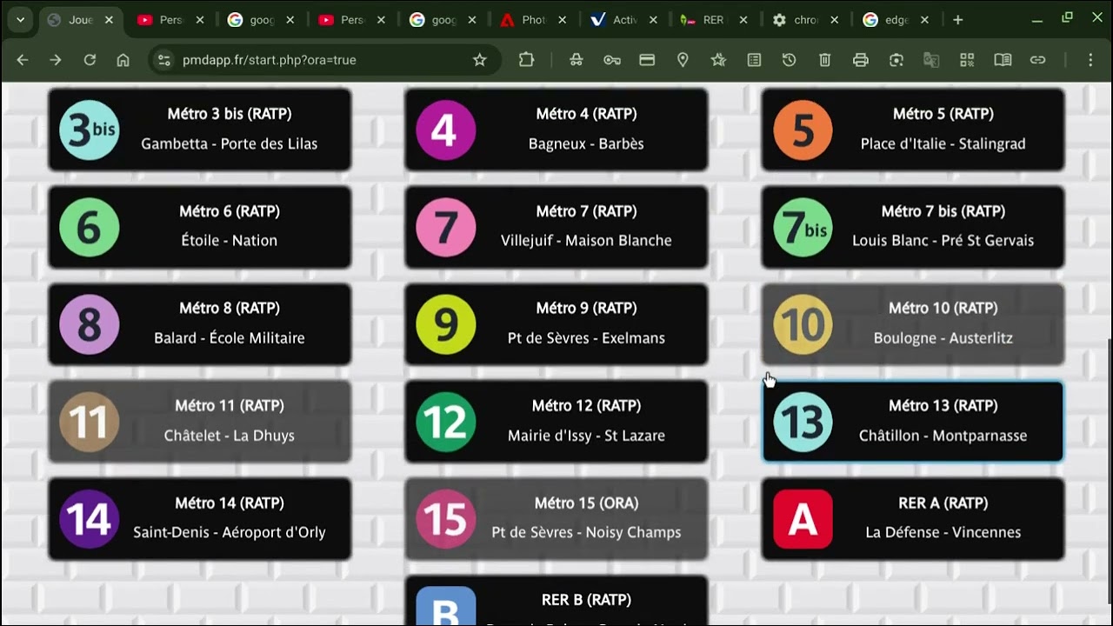Pick Métro 8 Balard - École Militaire
Viewport: 1113px width, 626px height.
coord(199,324)
